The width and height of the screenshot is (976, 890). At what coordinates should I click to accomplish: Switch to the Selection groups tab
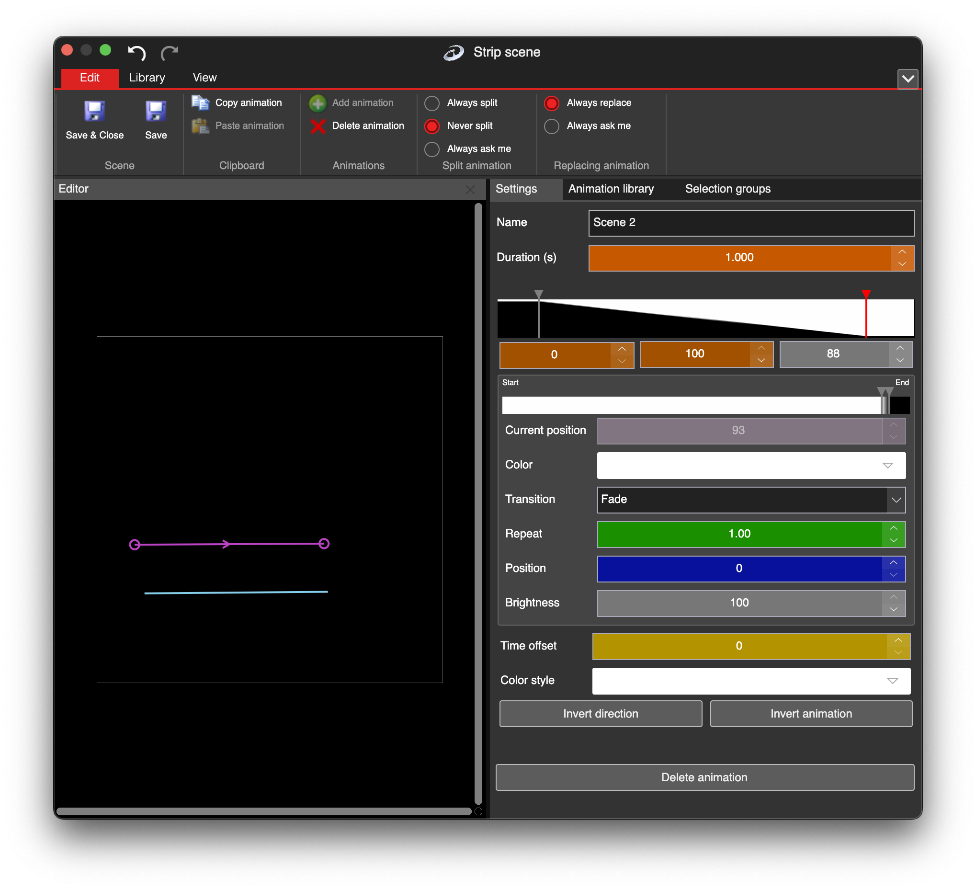click(727, 189)
